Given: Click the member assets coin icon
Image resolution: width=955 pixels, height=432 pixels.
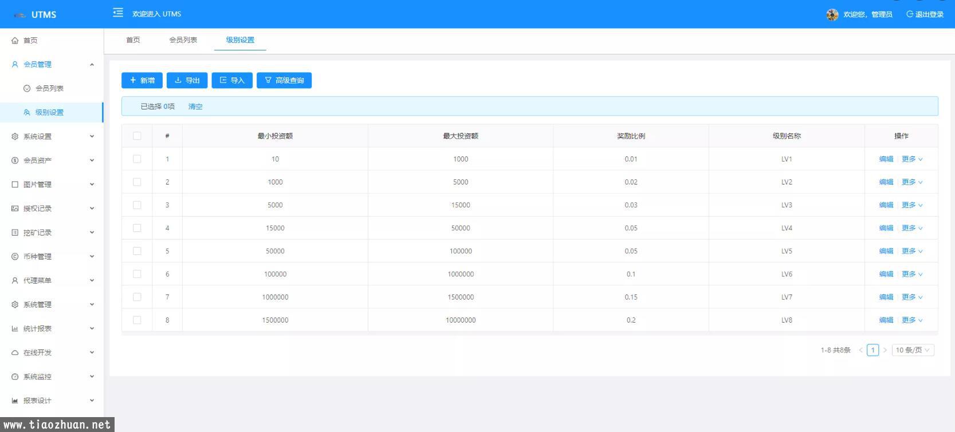Looking at the screenshot, I should (x=15, y=160).
